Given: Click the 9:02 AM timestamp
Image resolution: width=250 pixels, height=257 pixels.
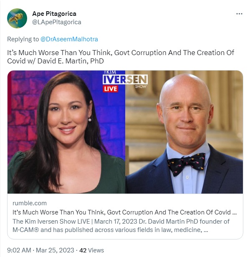Looking at the screenshot, I should click(19, 250).
